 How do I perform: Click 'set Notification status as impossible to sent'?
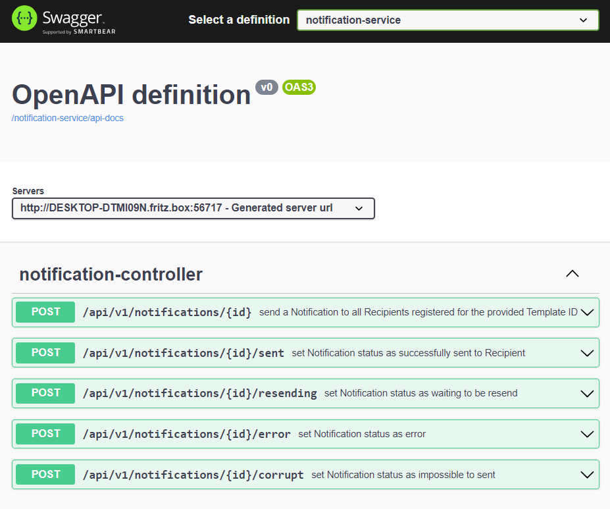[403, 475]
